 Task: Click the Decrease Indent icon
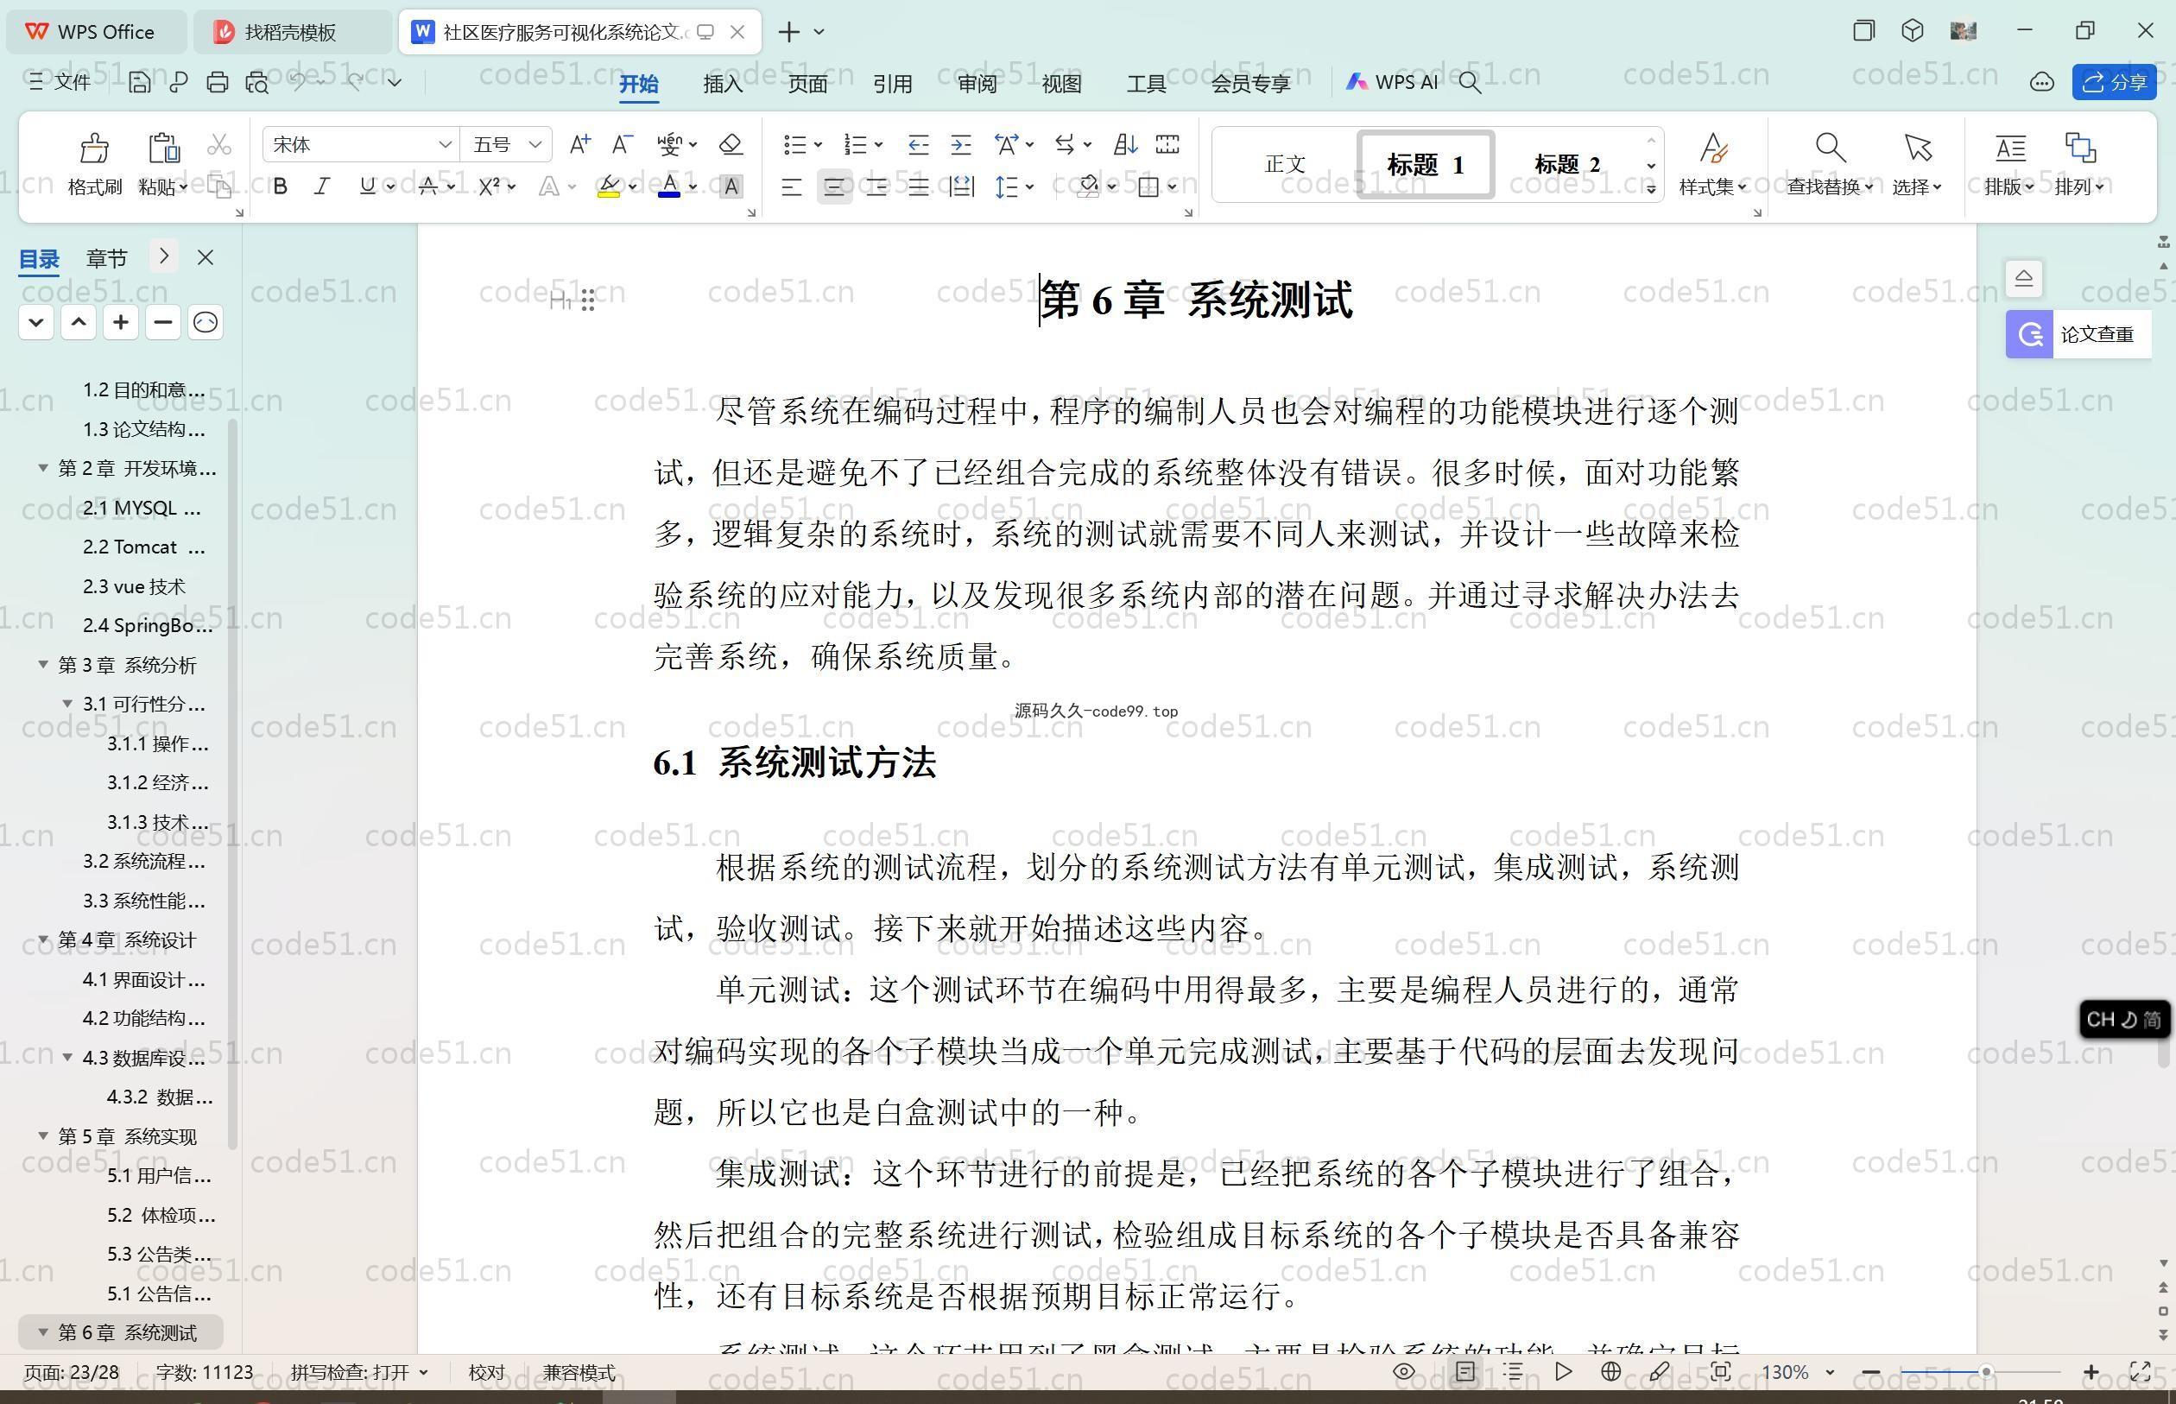(918, 144)
